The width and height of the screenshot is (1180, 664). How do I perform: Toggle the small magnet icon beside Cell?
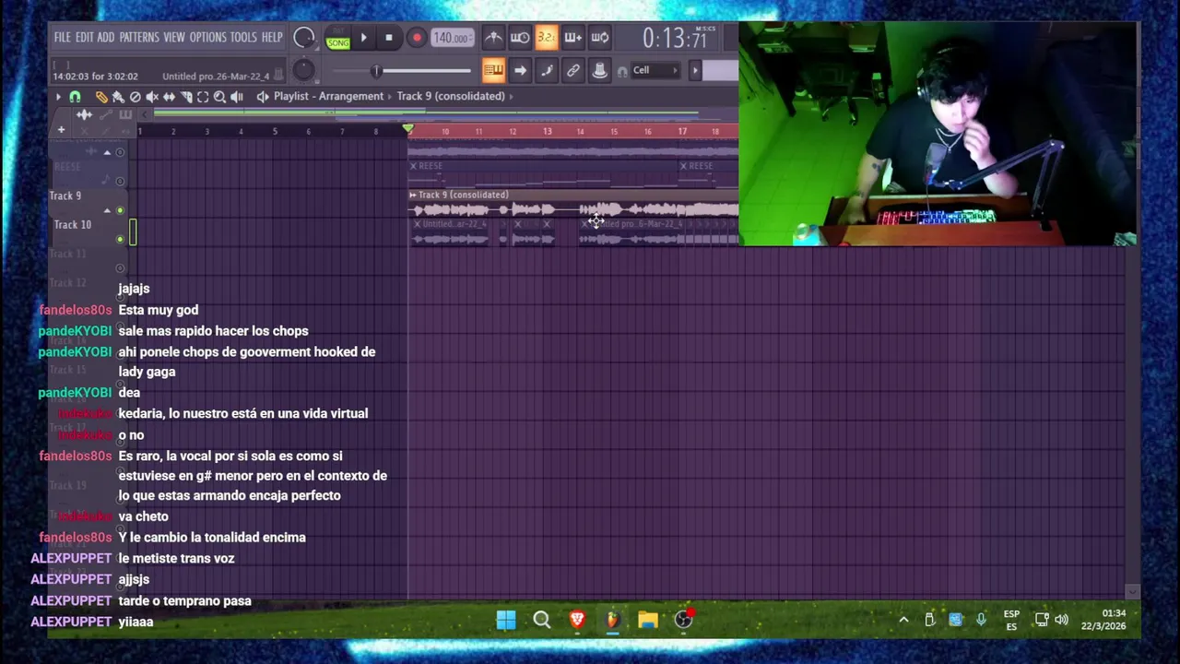click(622, 71)
